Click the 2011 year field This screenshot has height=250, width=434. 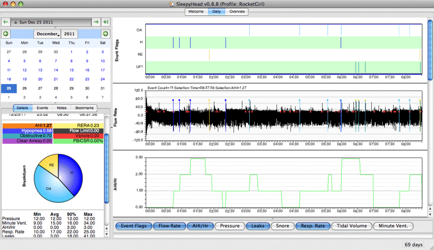click(x=69, y=34)
